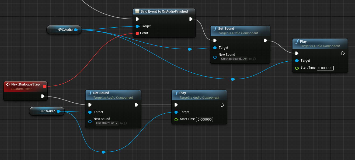Click the red delegate output pin on NextDialogueStep
355x160 pixels.
[44, 86]
